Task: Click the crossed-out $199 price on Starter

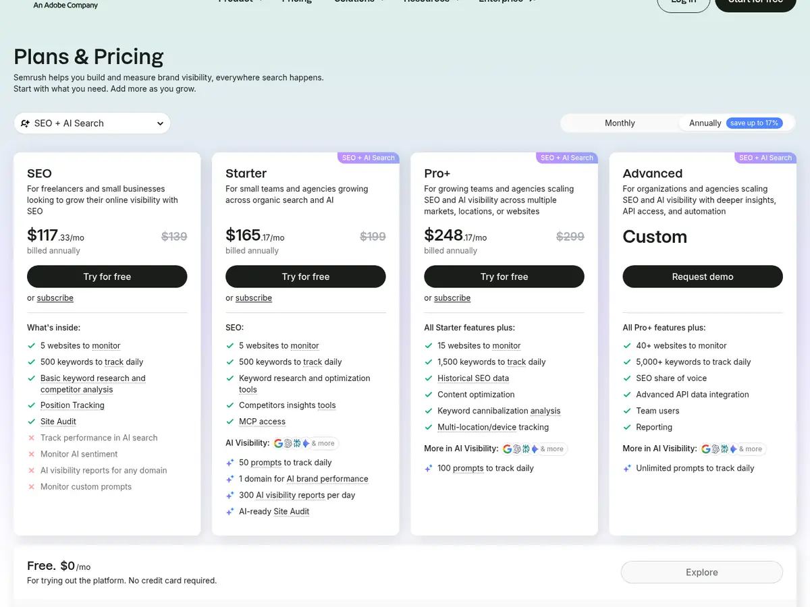Action: [x=373, y=237]
